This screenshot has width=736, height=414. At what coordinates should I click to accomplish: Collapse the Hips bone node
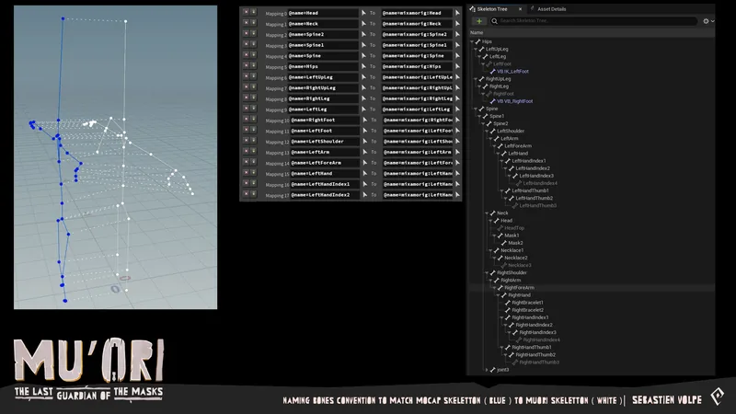(472, 41)
